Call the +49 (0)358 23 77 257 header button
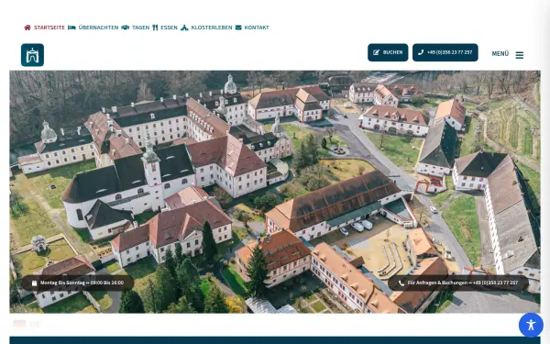Viewport: 550px width, 344px height. click(445, 52)
